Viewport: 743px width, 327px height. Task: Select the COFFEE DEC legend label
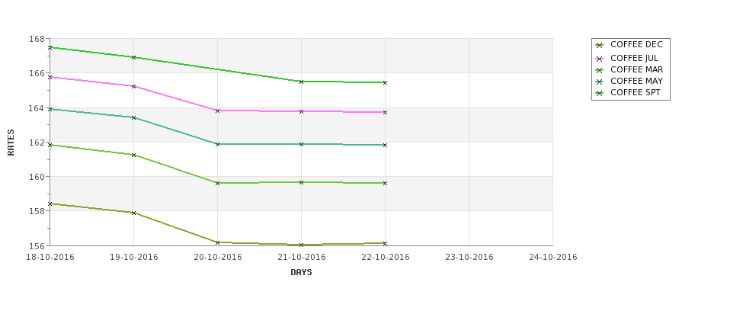point(636,44)
